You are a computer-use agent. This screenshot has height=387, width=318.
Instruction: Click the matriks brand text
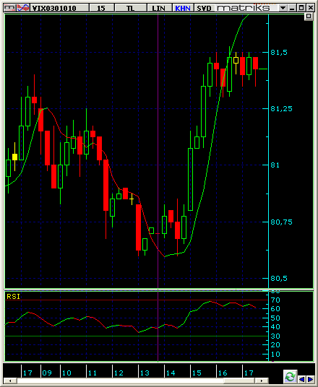(x=244, y=8)
